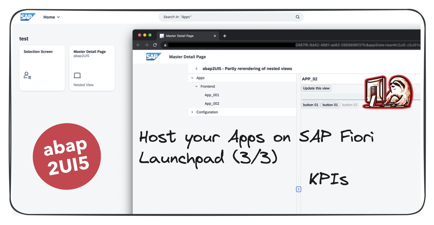Image resolution: width=434 pixels, height=225 pixels.
Task: Open the Home dropdown menu
Action: 52,17
